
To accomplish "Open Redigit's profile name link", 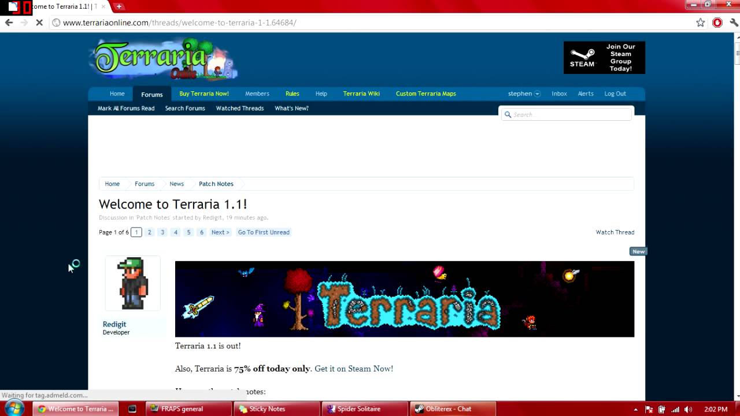I will pos(114,324).
